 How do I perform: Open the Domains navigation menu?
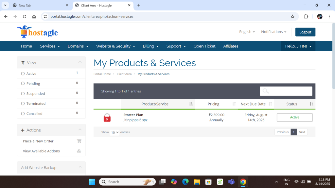coord(78,46)
